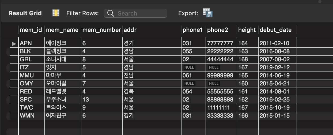Click the mem_id column header
Viewport: 333px width, 135px height.
tap(31, 30)
